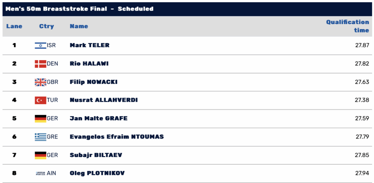Click the Men's 50m Breaststroke Final title bar
This screenshot has height=183, width=374.
pyautogui.click(x=187, y=9)
